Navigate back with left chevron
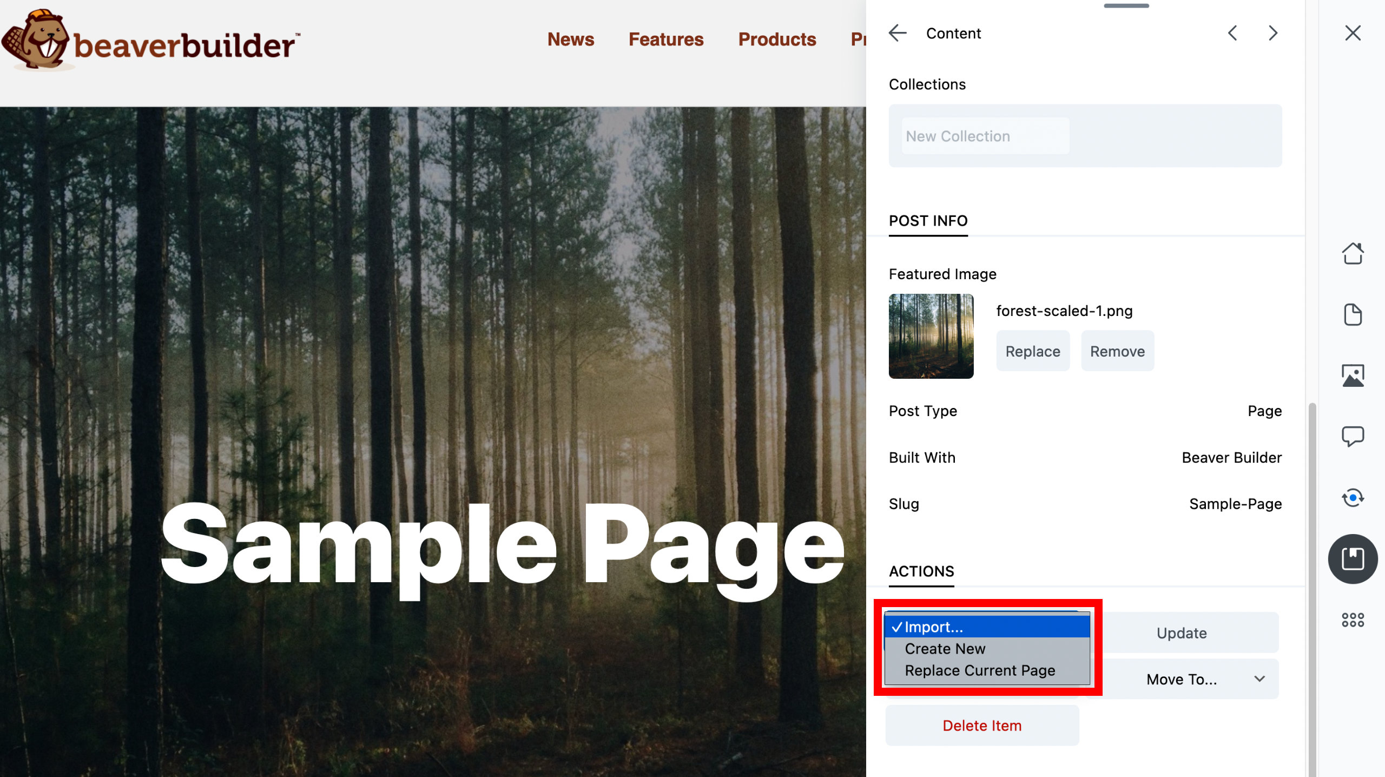The width and height of the screenshot is (1385, 777). (x=1232, y=33)
